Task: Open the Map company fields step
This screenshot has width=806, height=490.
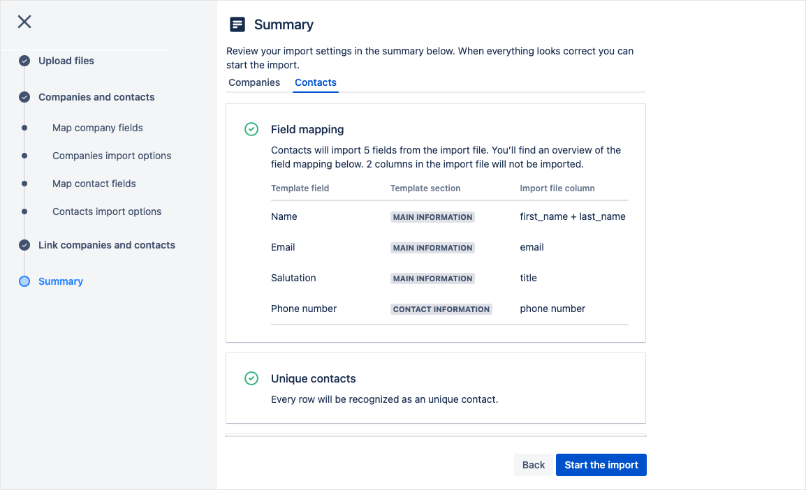Action: (97, 128)
